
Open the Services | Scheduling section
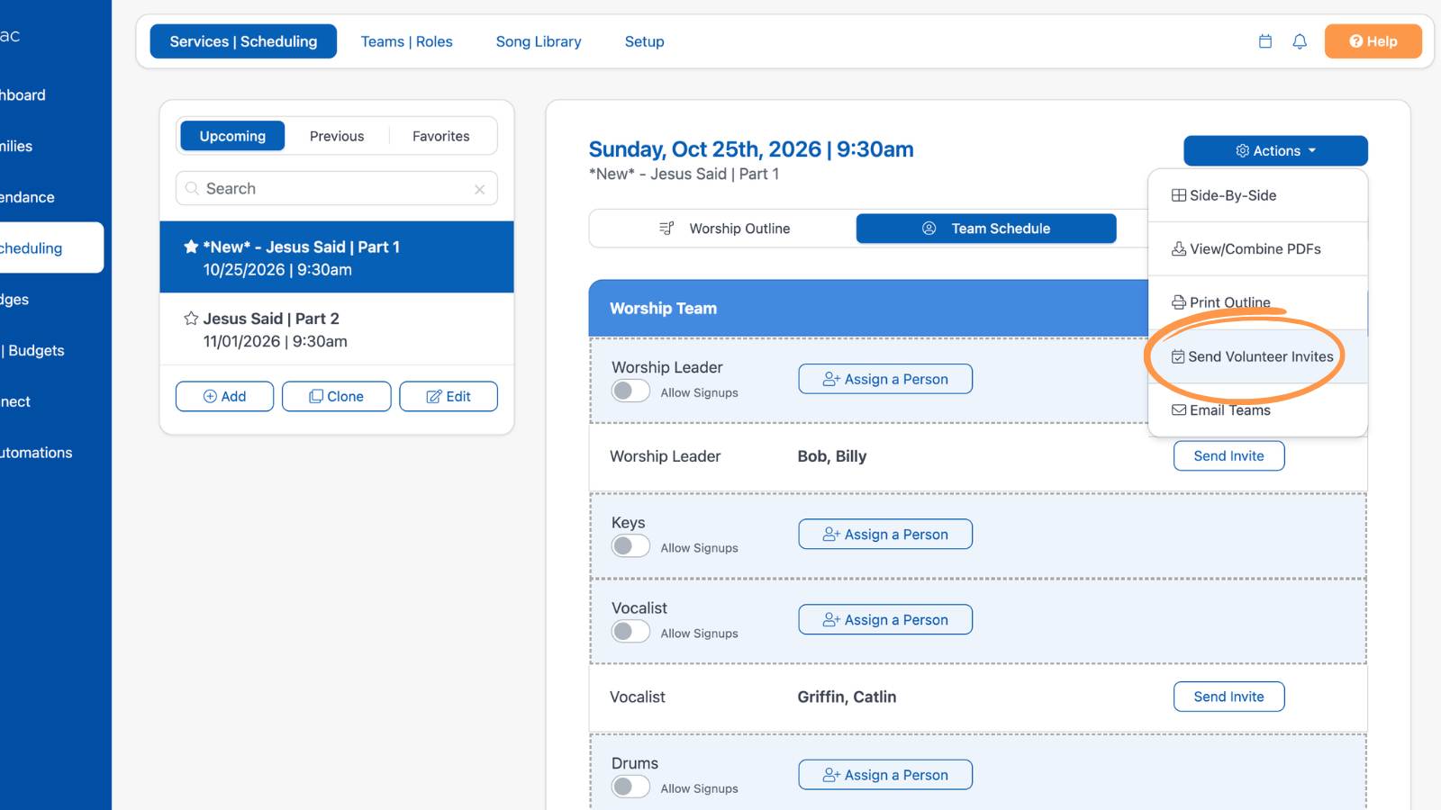243,41
